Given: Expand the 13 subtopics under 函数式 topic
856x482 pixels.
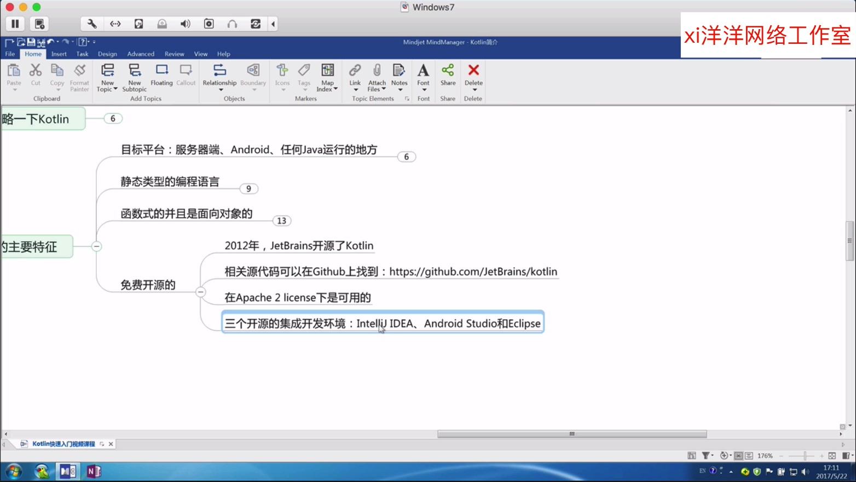Looking at the screenshot, I should click(281, 221).
